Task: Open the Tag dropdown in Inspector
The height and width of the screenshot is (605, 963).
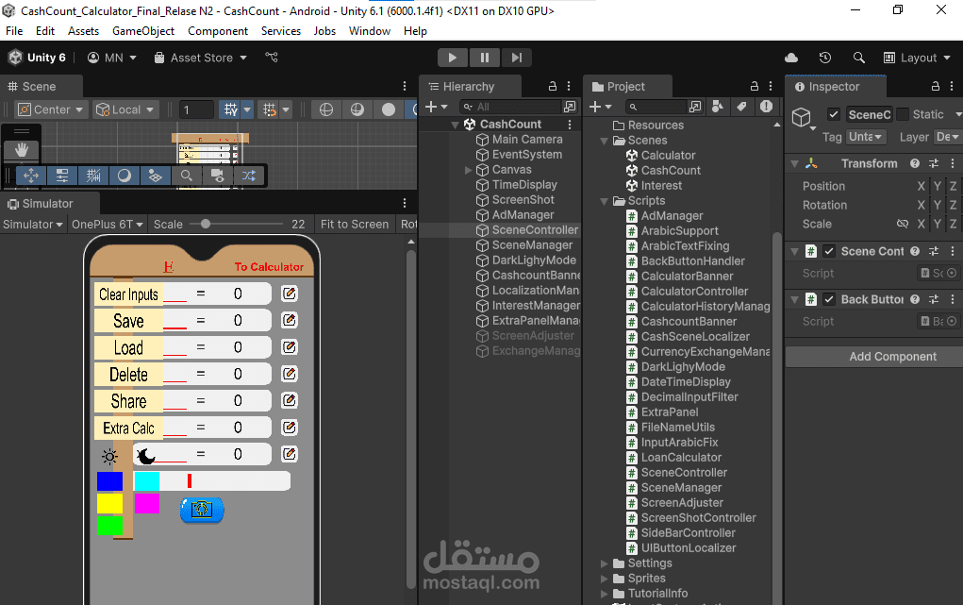Action: [866, 137]
